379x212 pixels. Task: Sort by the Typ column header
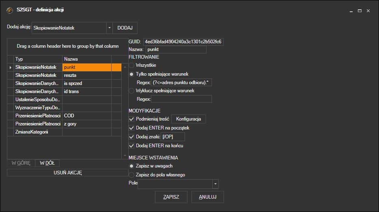click(38, 59)
